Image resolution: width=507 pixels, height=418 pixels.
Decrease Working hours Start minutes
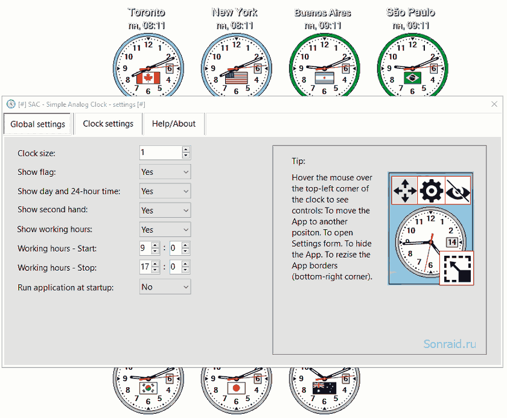pos(186,251)
